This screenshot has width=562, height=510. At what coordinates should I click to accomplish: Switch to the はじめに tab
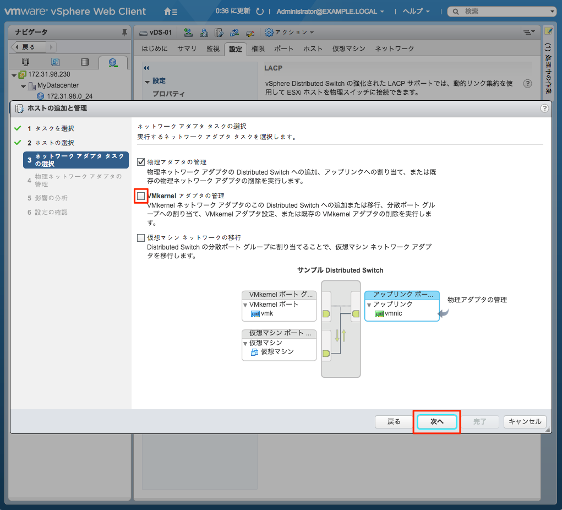click(x=155, y=49)
